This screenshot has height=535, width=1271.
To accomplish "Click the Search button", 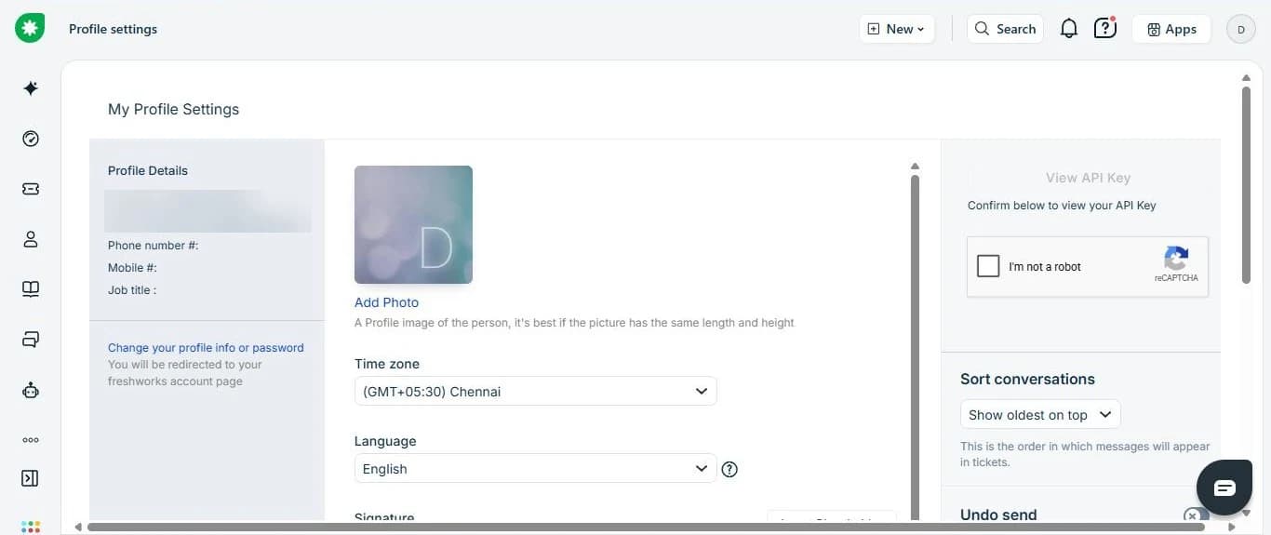I will 1005,29.
